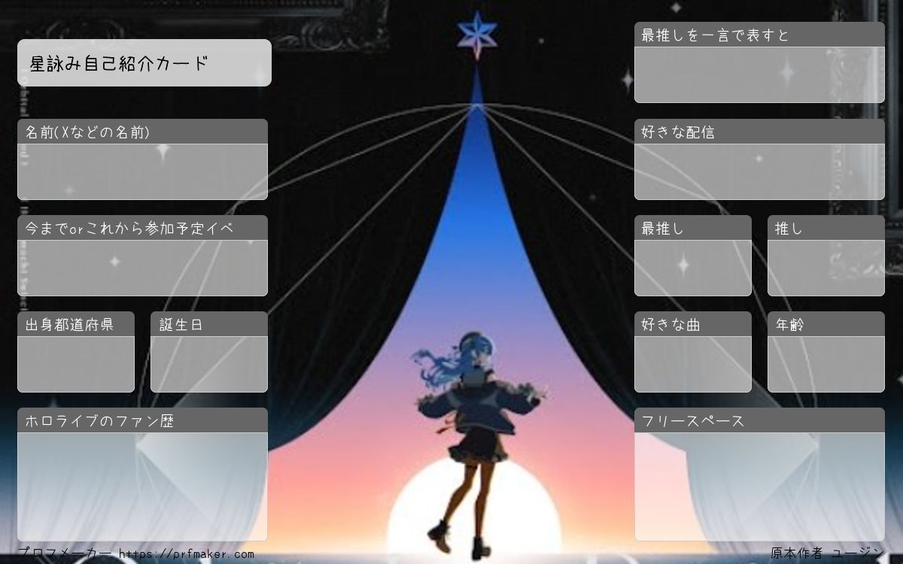Click the 推し field beside 最推し
The height and width of the screenshot is (564, 903).
[826, 268]
